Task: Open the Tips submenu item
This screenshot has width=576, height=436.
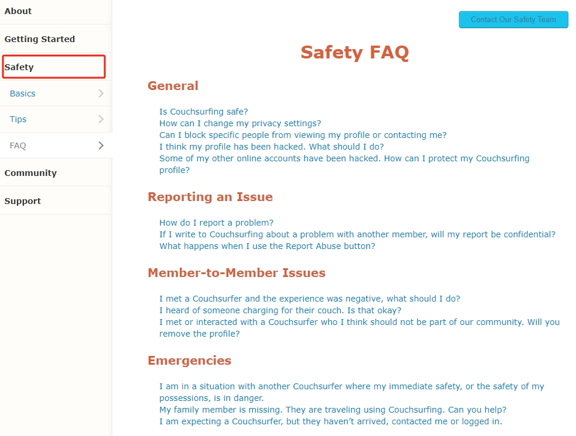Action: 18,119
